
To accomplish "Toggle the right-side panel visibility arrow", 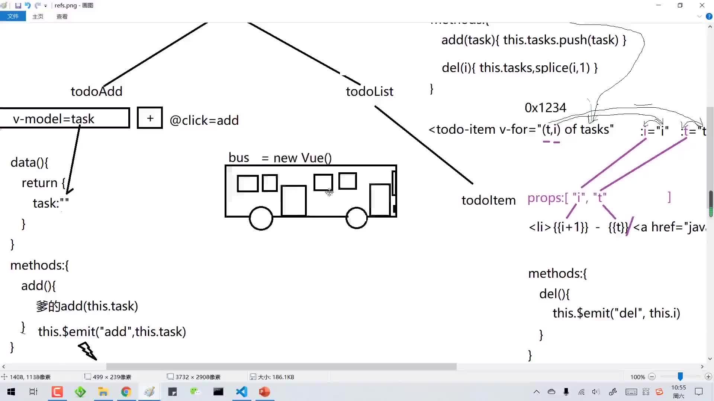I will click(x=699, y=16).
